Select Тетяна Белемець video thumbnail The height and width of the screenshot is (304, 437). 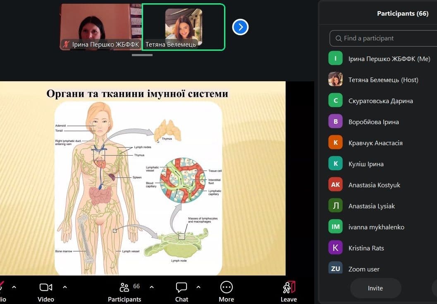[184, 27]
